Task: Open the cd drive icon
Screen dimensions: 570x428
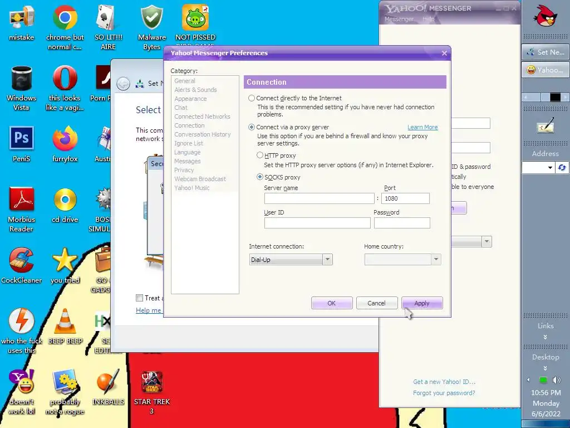Action: 65,200
